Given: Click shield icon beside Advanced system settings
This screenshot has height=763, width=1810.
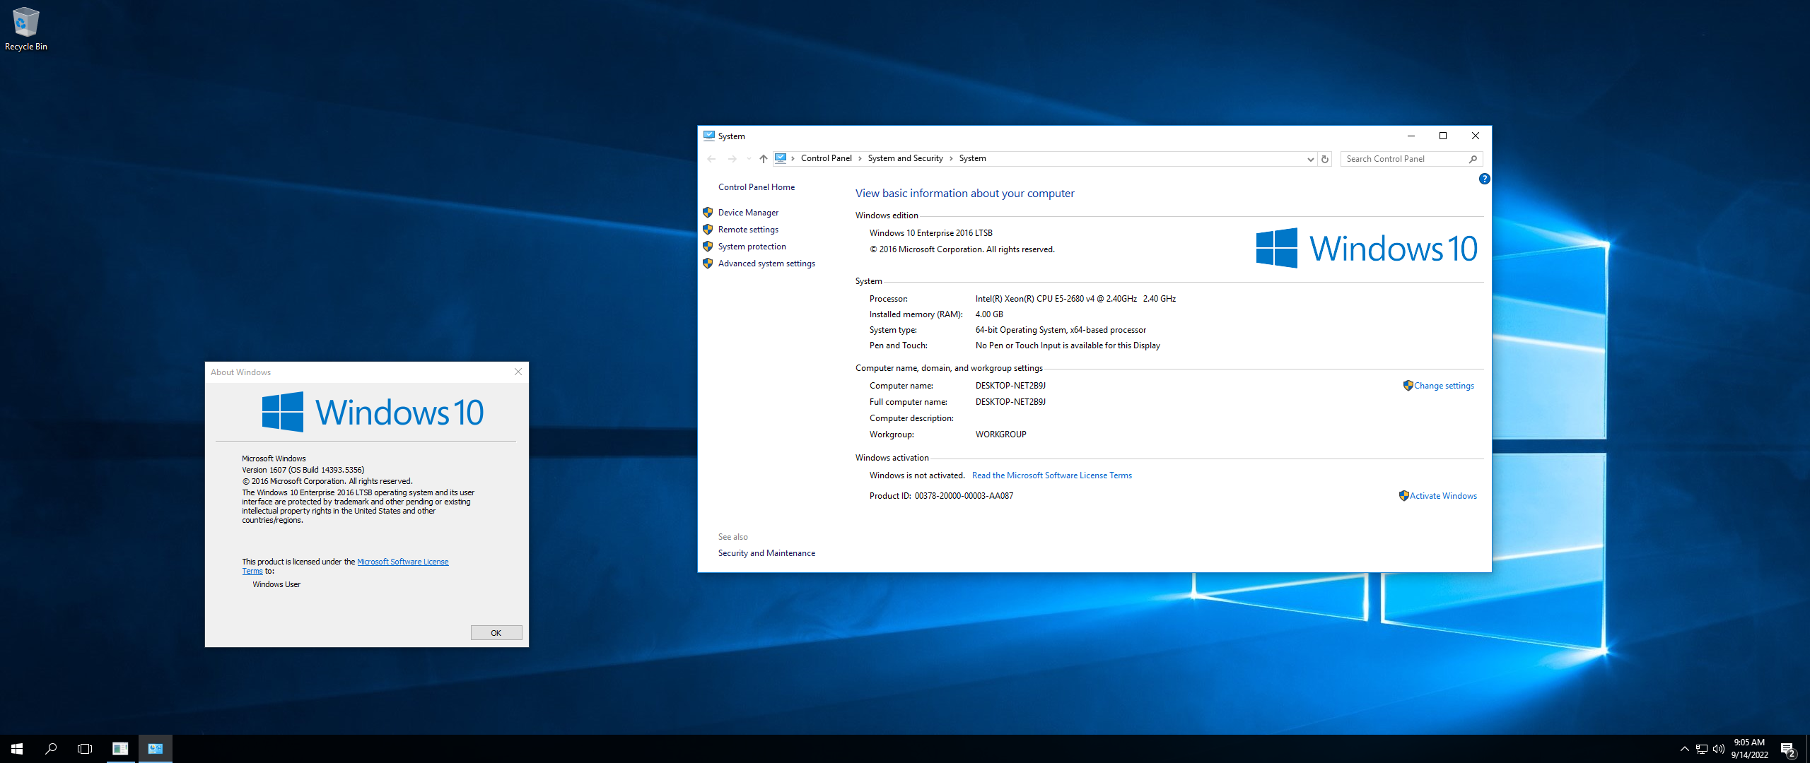Looking at the screenshot, I should [x=708, y=263].
